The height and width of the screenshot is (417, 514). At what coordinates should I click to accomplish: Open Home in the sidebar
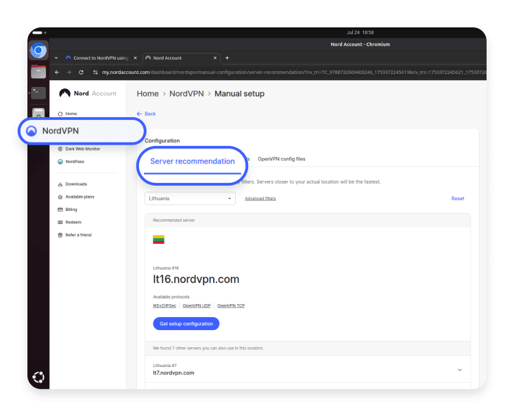click(x=68, y=114)
